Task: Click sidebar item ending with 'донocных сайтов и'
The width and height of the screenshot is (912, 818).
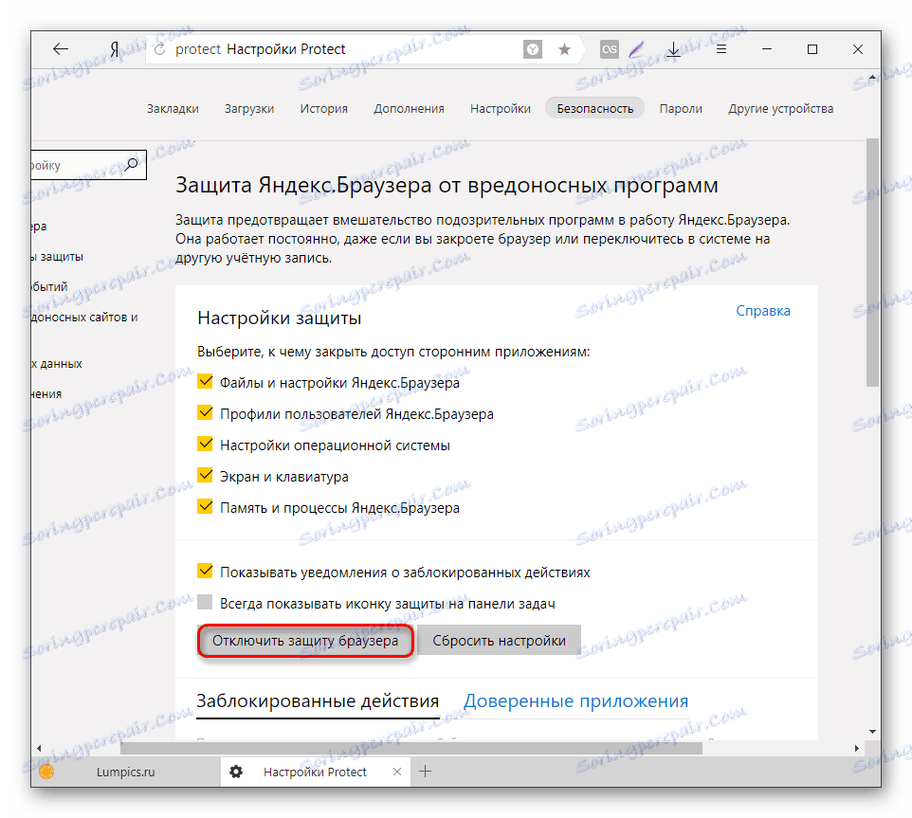Action: pyautogui.click(x=85, y=318)
